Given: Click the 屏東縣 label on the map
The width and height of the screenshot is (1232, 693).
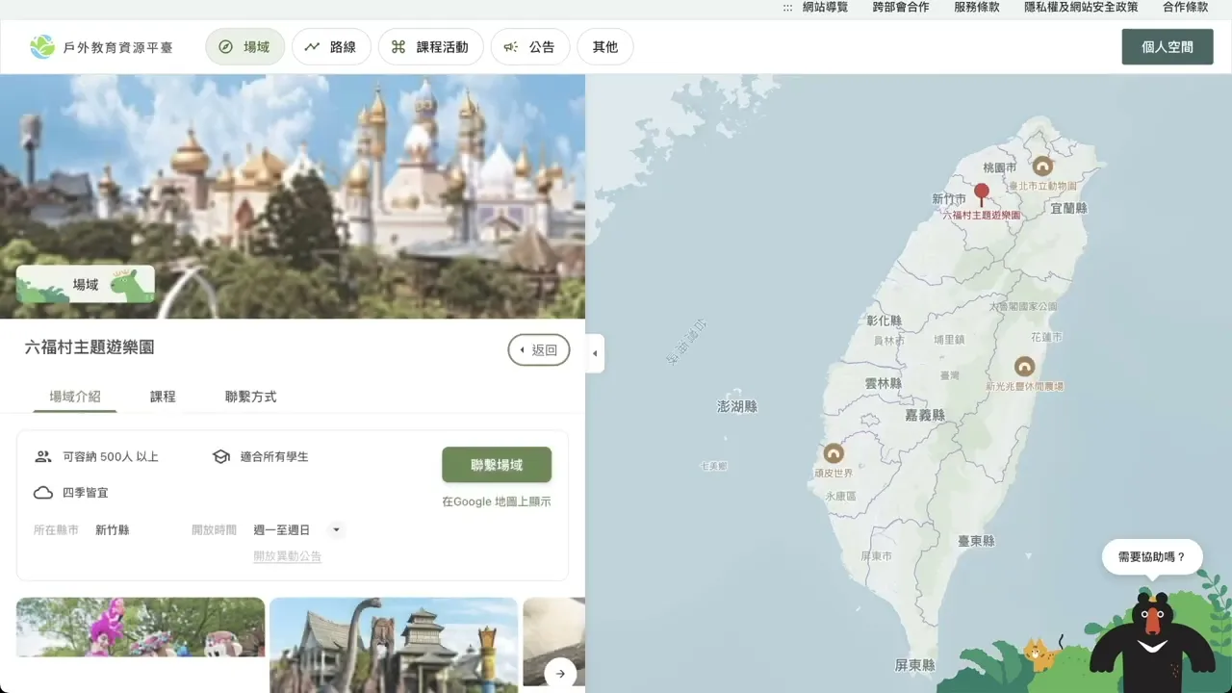Looking at the screenshot, I should click(x=914, y=665).
